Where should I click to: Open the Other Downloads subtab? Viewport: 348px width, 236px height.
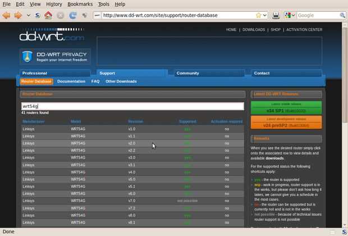(x=121, y=81)
